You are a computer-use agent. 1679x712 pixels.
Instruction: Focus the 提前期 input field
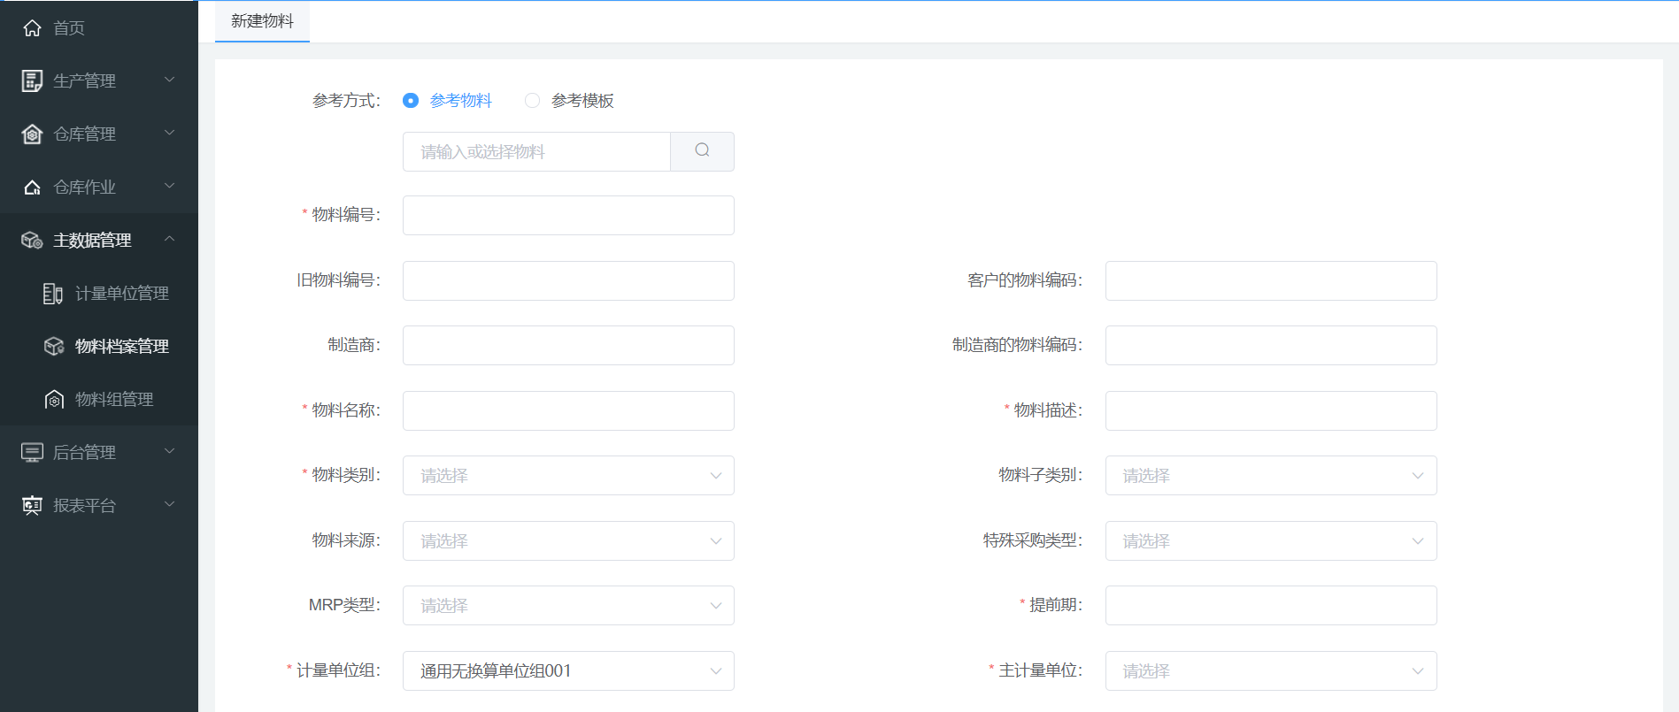pyautogui.click(x=1270, y=606)
